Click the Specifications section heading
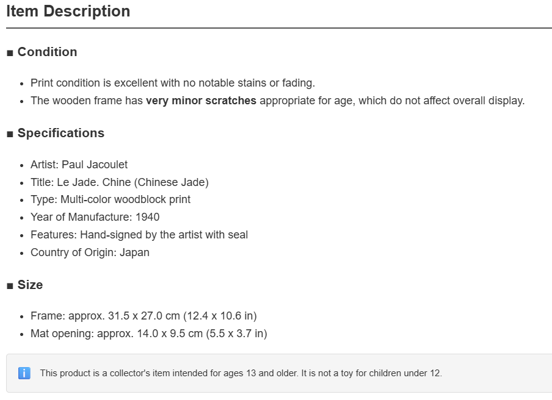552x400 pixels. point(61,133)
